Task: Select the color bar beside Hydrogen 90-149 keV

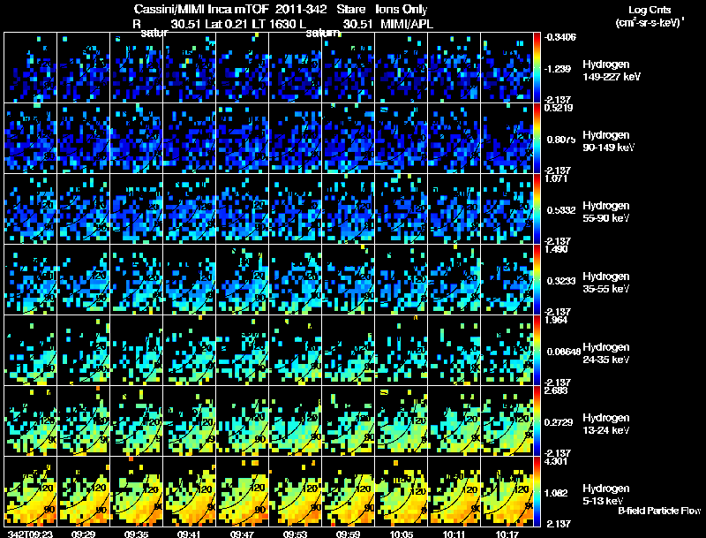Action: (x=537, y=139)
